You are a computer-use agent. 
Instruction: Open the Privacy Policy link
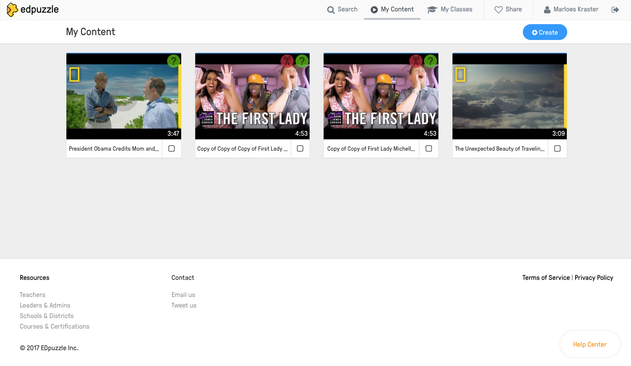point(594,278)
